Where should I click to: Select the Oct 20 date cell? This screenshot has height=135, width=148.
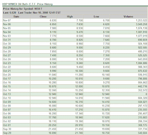coord(16,75)
